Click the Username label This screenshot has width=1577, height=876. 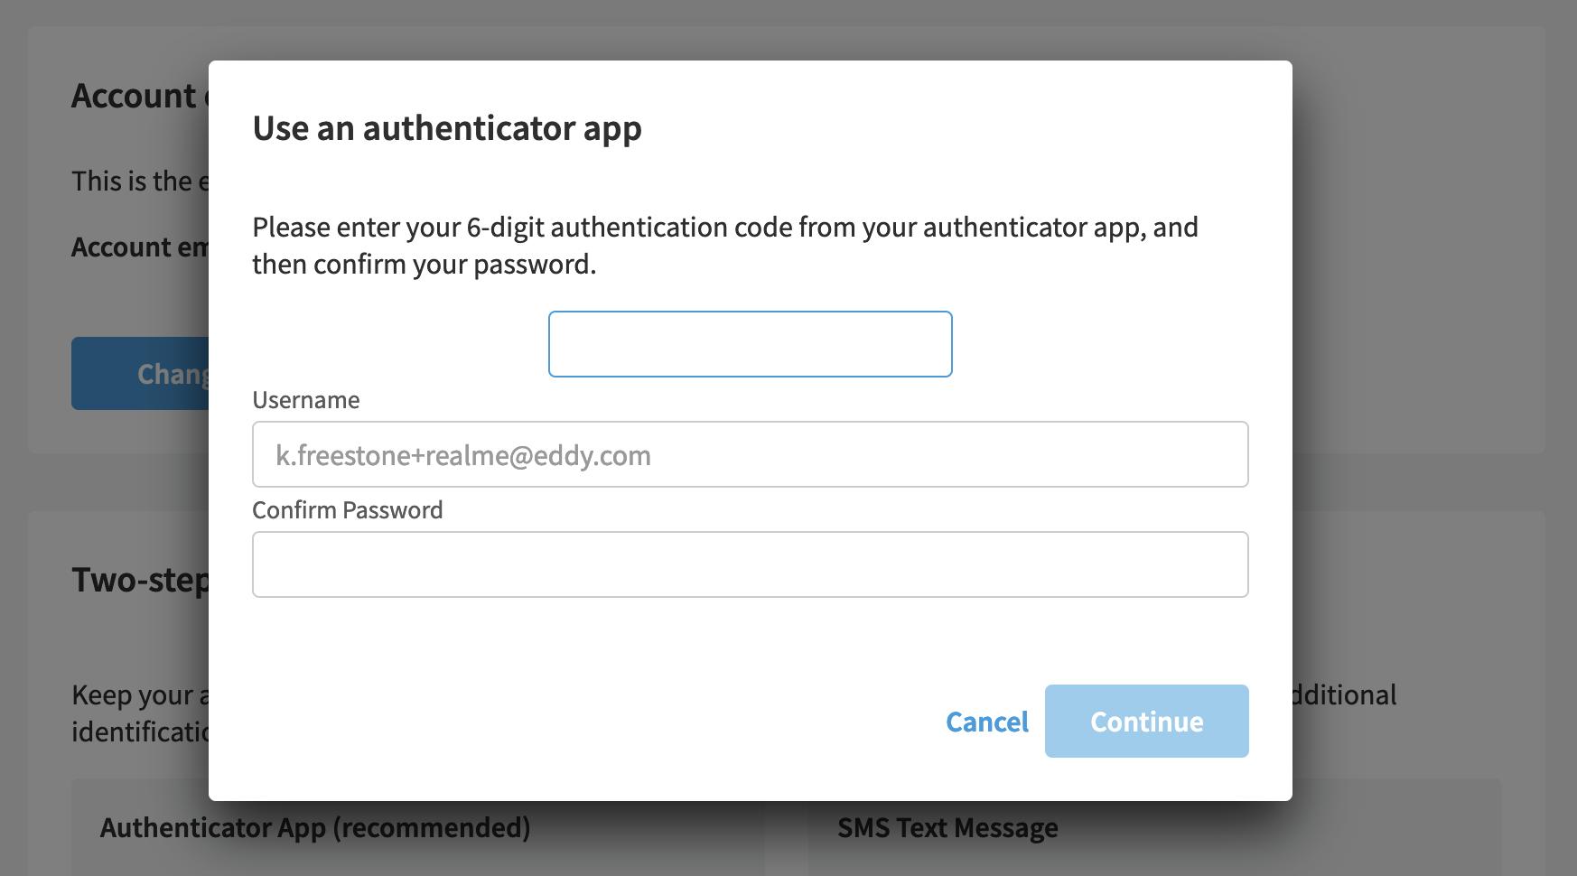click(306, 400)
